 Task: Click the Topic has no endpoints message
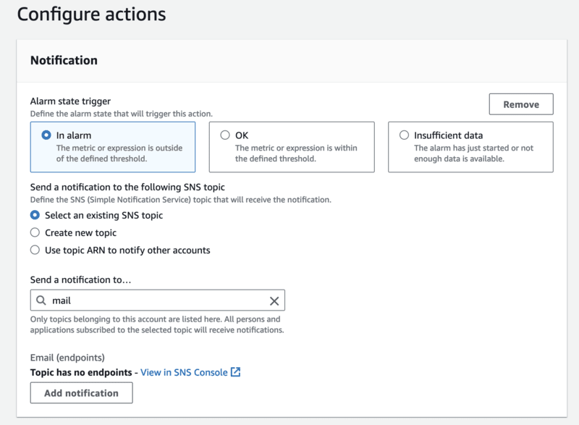pyautogui.click(x=83, y=372)
